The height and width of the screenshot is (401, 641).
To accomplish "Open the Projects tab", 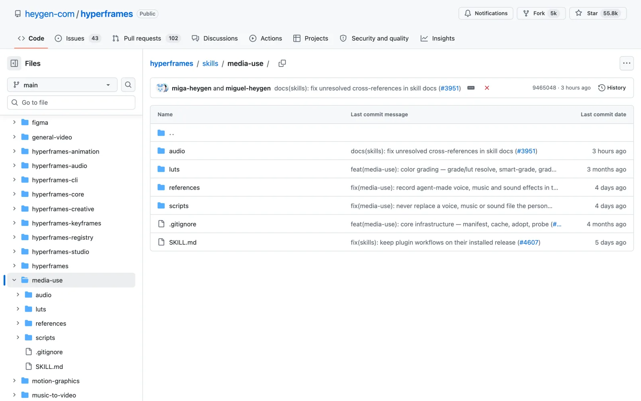I will tap(310, 38).
